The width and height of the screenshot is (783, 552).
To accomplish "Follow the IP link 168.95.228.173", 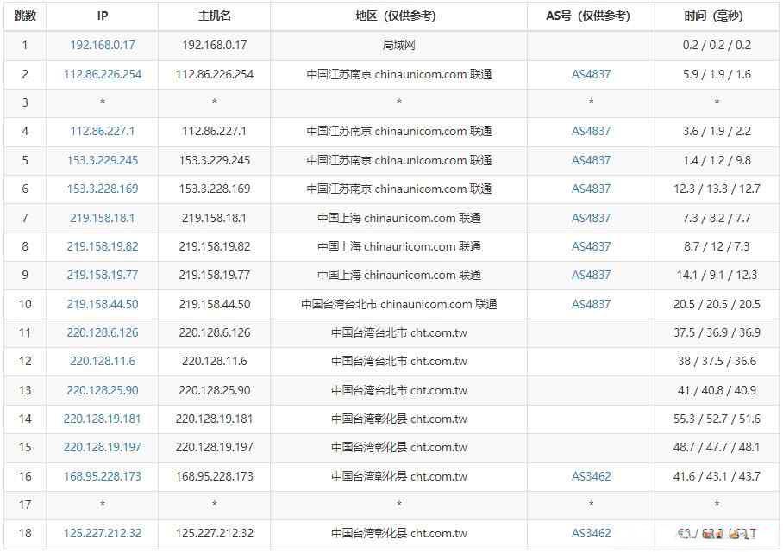I will (x=103, y=477).
